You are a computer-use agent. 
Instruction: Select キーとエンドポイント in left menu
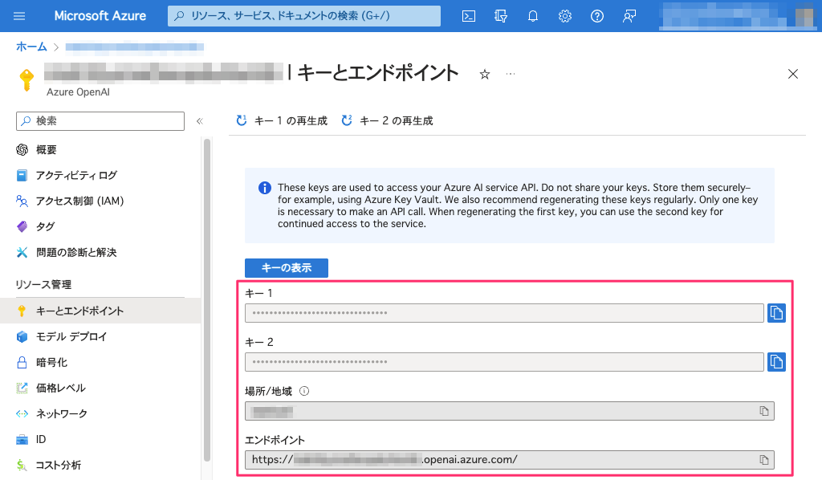[100, 311]
